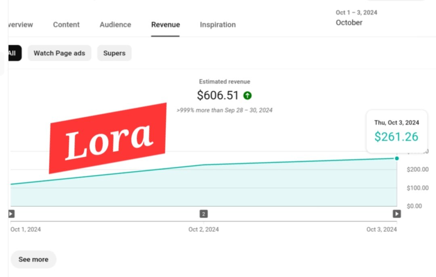Viewport: 436px width, 277px height.
Task: Click the green up-arrow trend icon
Action: click(247, 96)
